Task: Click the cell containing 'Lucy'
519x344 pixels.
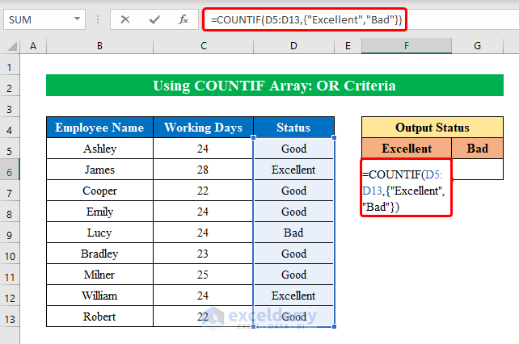Action: tap(99, 233)
